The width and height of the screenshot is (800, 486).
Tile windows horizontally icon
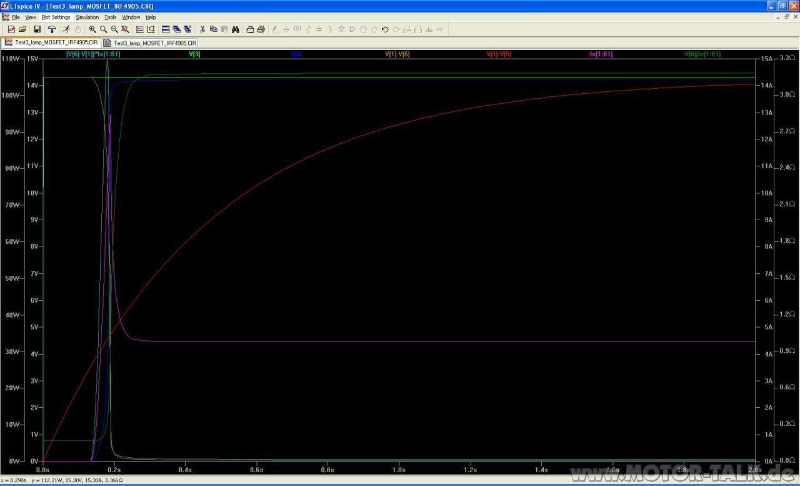click(x=166, y=29)
